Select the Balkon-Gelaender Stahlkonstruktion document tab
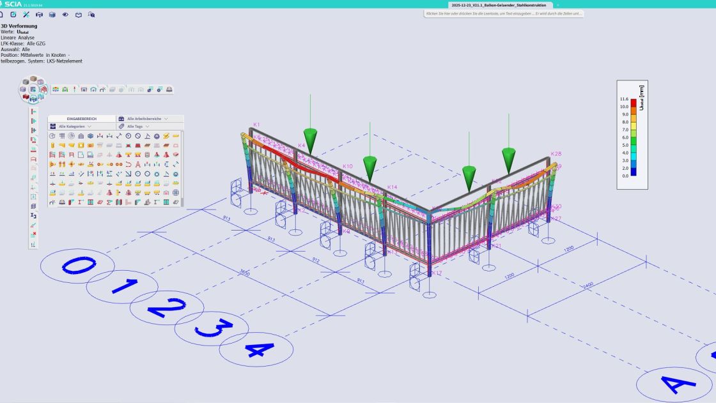716x403 pixels. point(499,4)
